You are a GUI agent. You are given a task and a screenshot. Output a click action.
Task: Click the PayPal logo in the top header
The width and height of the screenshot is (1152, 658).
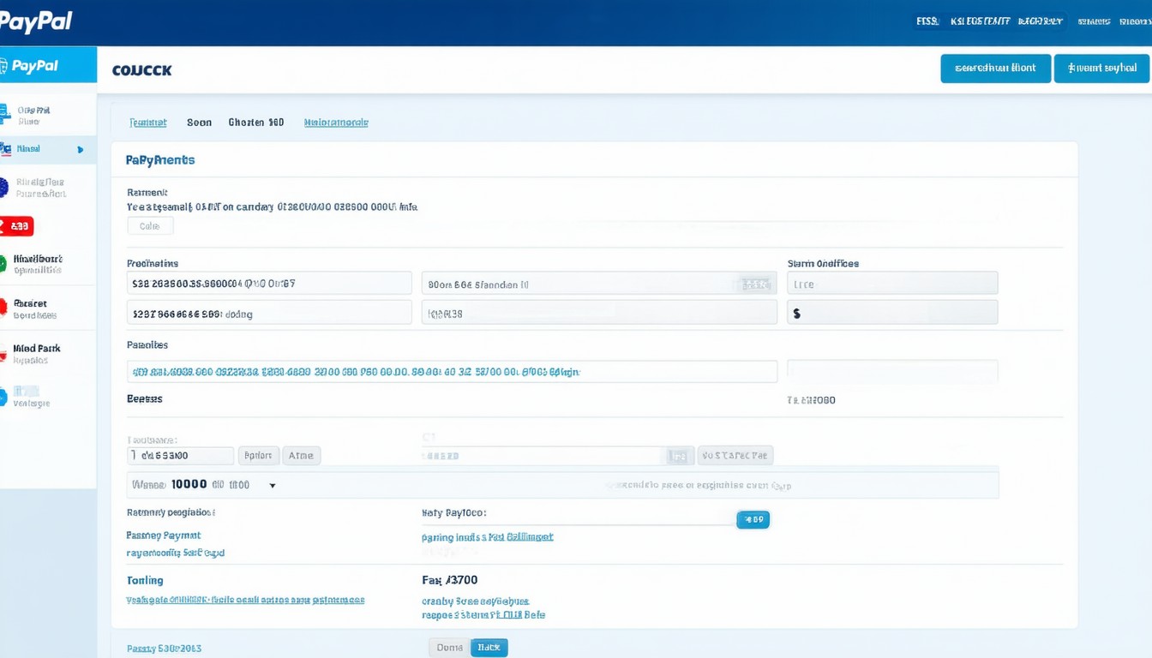pyautogui.click(x=37, y=22)
